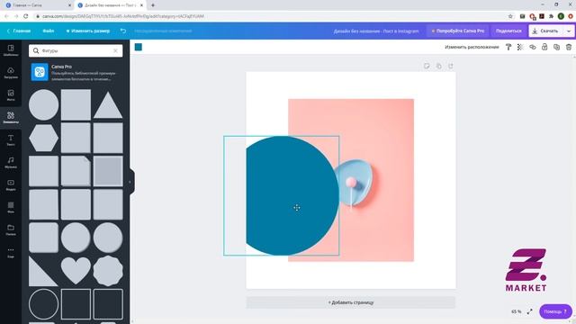576x324 pixels.
Task: Click the link chain icon in toolbar
Action: click(x=532, y=47)
